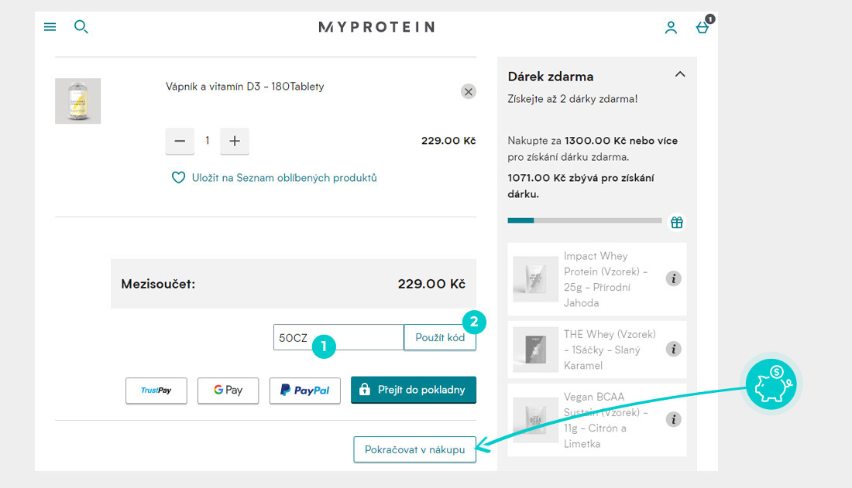
Task: Choose PayPal checkout
Action: pos(305,391)
